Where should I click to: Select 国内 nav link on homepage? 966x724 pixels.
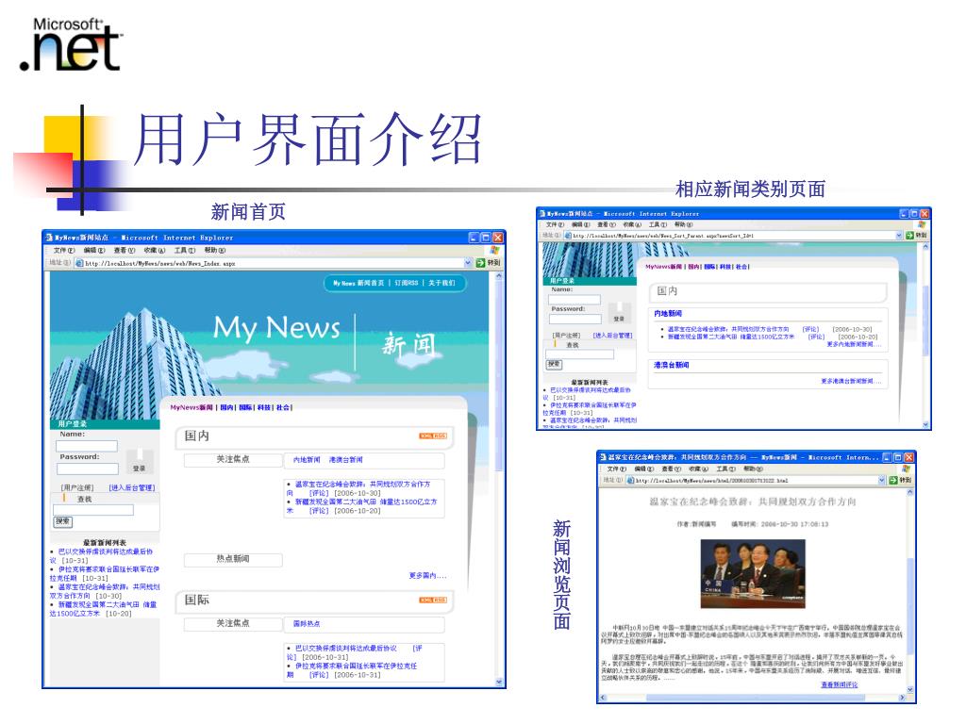click(x=226, y=407)
